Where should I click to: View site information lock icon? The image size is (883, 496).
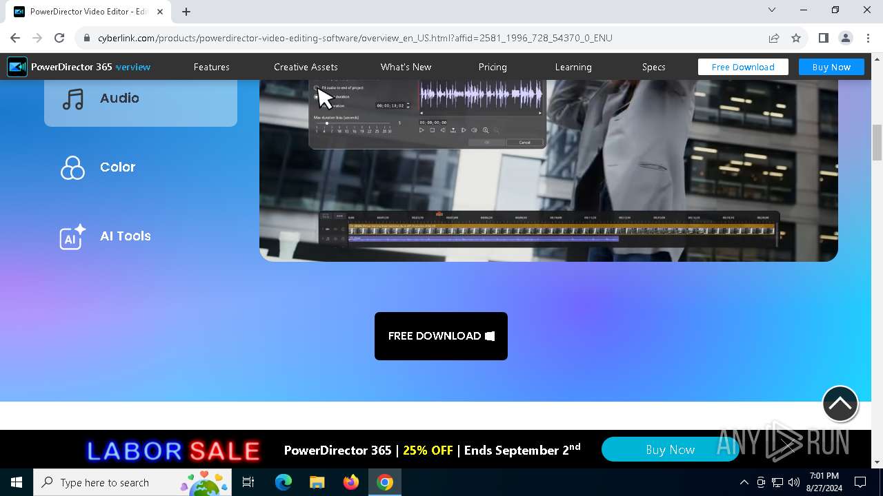87,38
